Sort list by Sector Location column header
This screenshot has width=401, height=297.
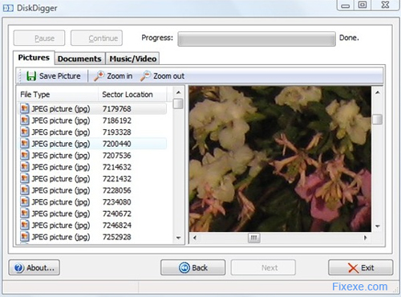[x=132, y=95]
